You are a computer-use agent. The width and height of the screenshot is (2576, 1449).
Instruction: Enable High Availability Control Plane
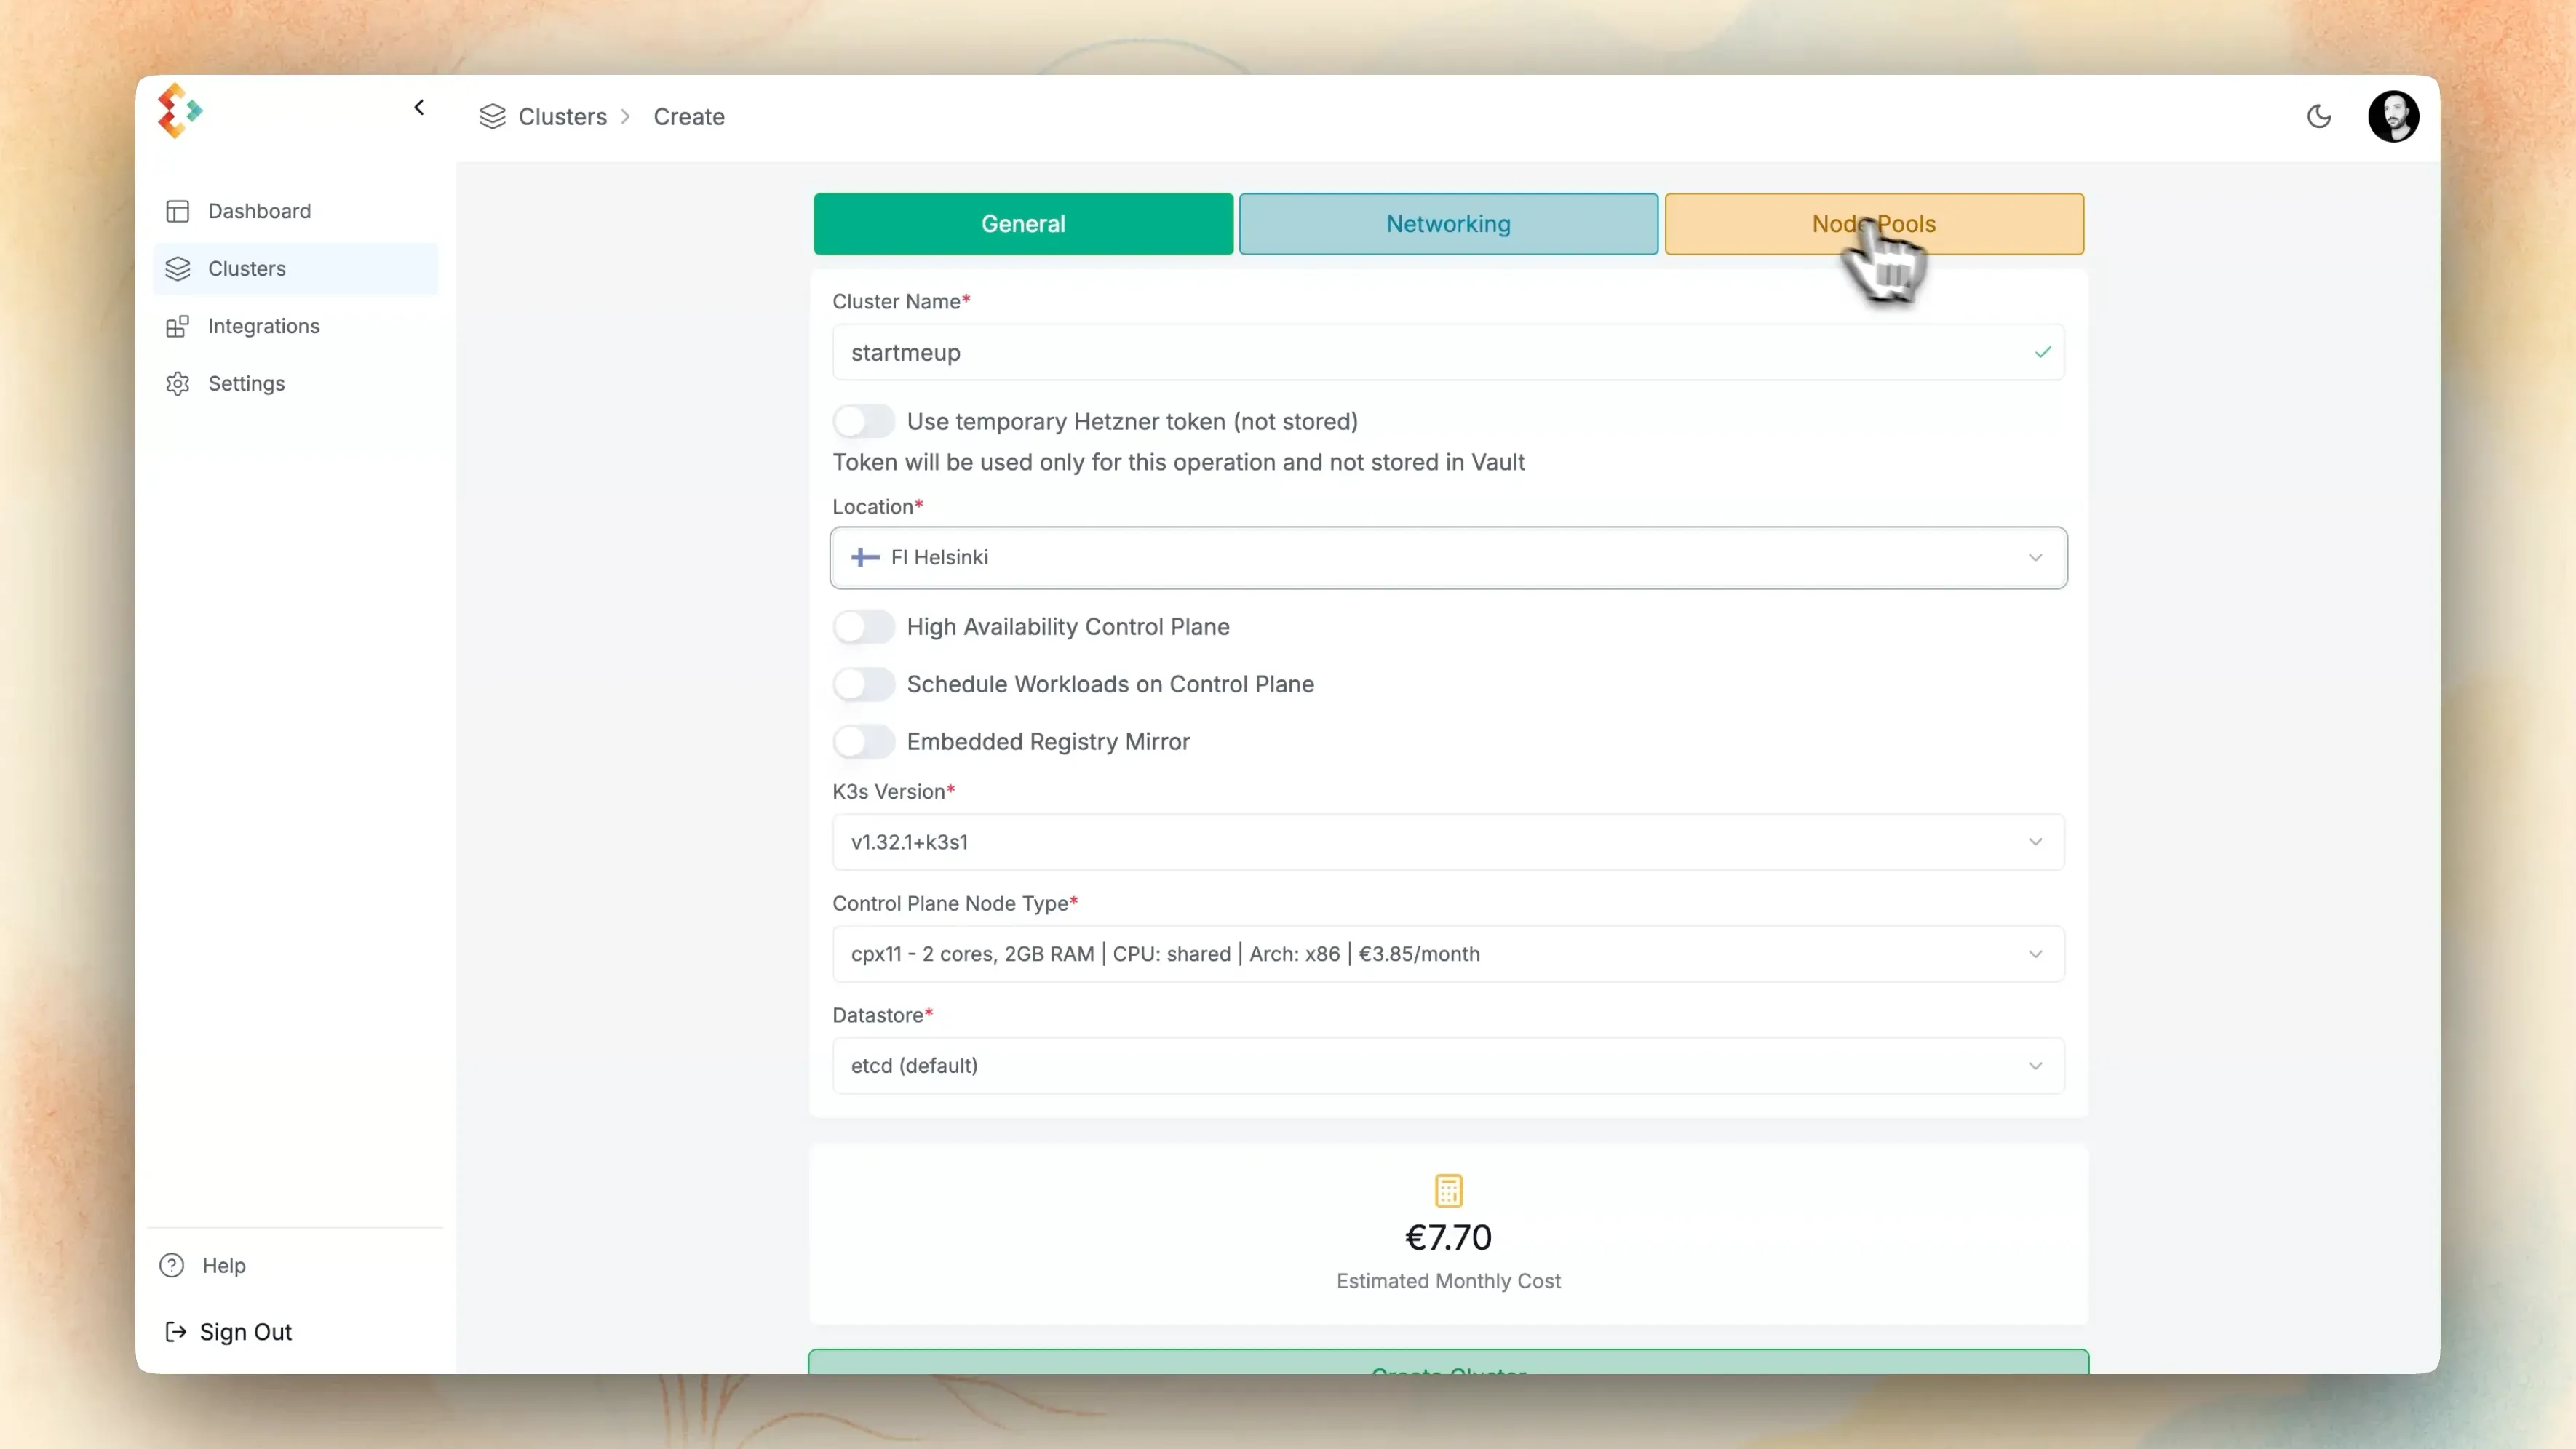coord(864,626)
